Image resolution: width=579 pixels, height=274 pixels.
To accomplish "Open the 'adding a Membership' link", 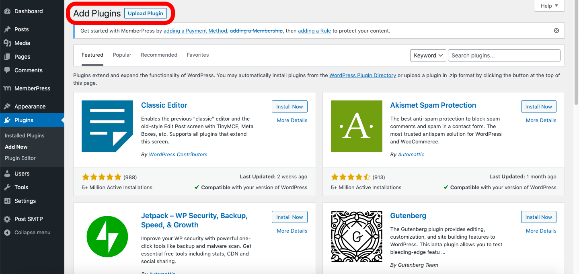I will 256,31.
